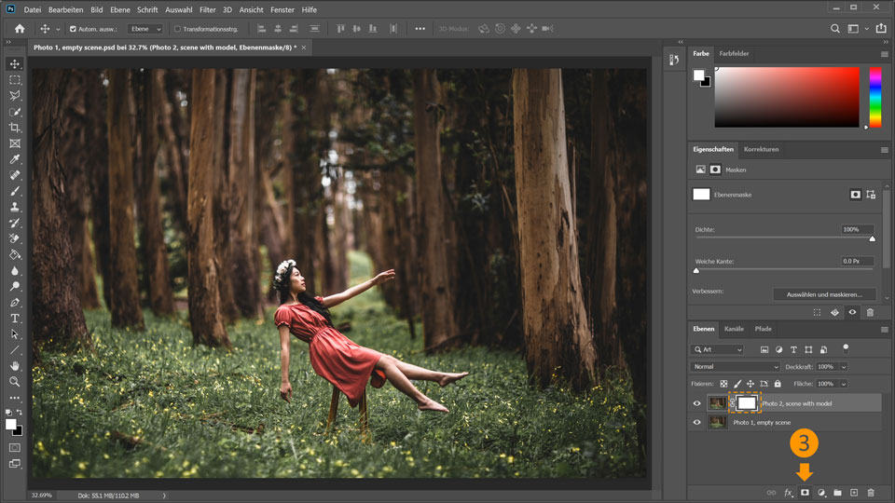Image resolution: width=895 pixels, height=503 pixels.
Task: Toggle the Autom. ausw. checkbox
Action: 74,29
